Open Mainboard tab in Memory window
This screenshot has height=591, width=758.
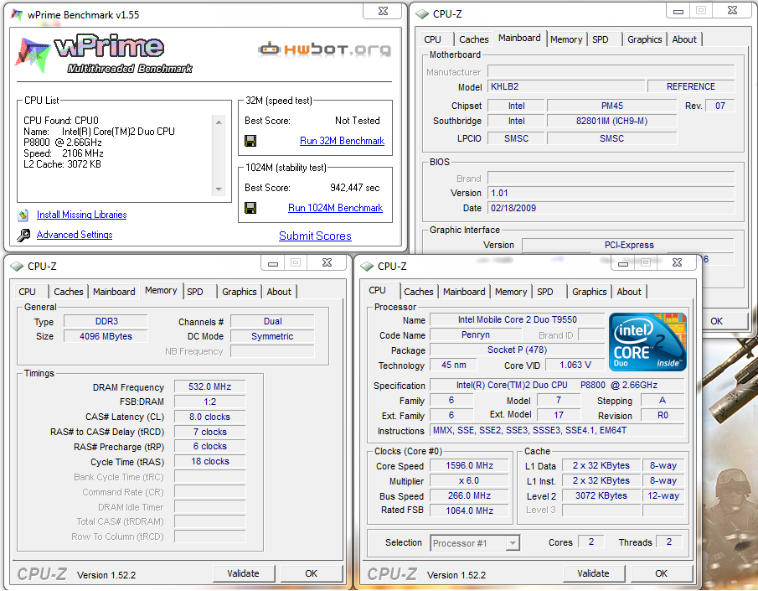tap(114, 292)
